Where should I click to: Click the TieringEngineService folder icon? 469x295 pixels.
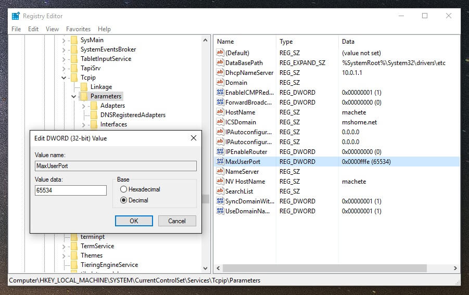[x=74, y=265]
